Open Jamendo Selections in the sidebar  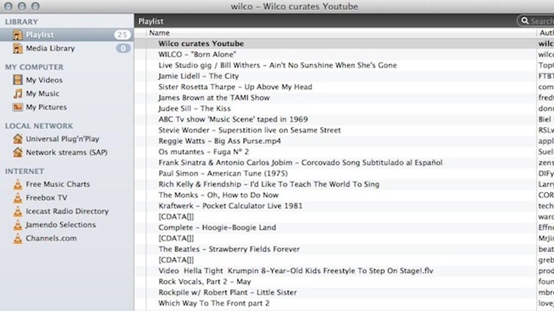point(60,225)
